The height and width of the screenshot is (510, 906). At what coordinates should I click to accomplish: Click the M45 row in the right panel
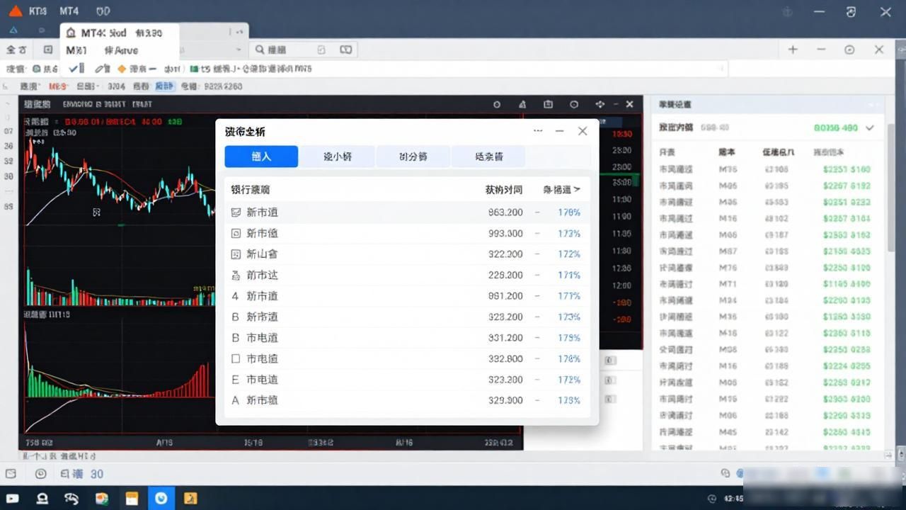tap(768, 432)
